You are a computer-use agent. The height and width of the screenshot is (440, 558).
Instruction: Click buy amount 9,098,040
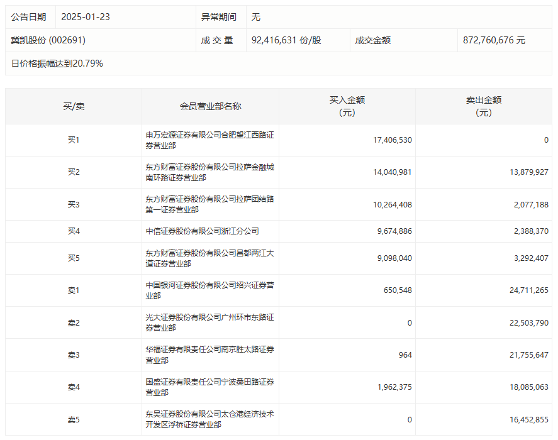pos(394,258)
